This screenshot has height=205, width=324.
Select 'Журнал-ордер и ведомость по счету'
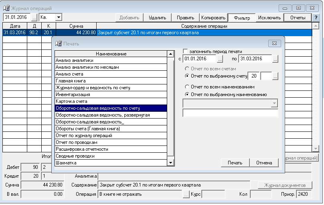click(x=111, y=88)
